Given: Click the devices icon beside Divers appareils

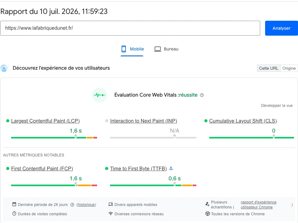Looking at the screenshot, I should (111, 204).
